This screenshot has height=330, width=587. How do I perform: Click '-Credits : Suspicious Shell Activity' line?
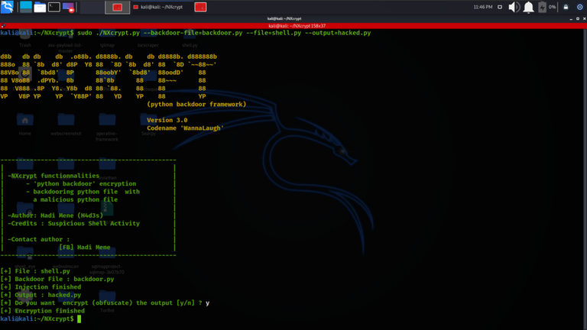(x=73, y=223)
